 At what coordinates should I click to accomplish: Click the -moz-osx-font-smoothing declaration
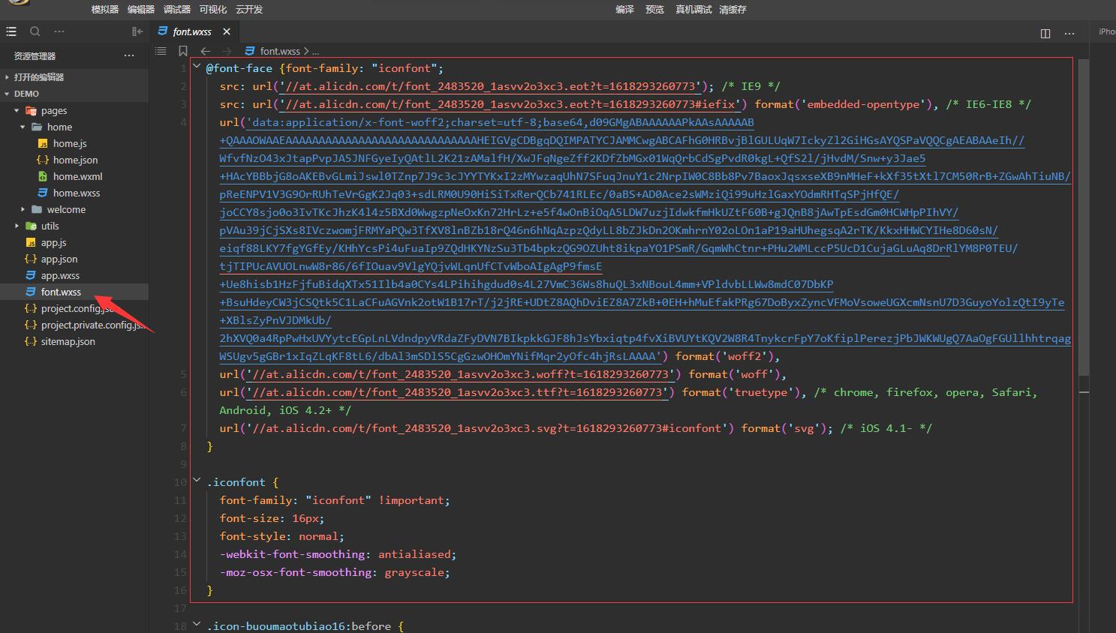[x=335, y=572]
